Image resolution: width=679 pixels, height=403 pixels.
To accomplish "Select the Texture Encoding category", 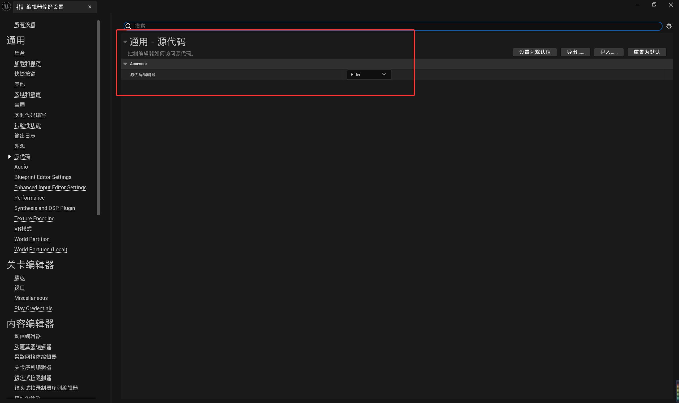I will pyautogui.click(x=34, y=218).
